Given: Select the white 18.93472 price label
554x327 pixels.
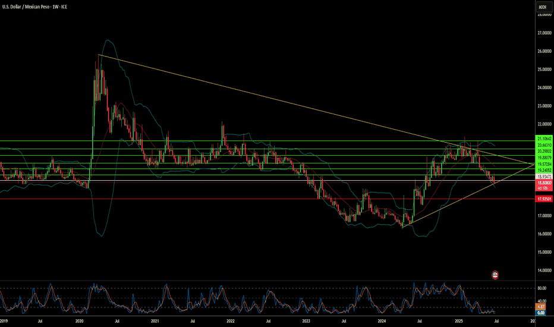Looking at the screenshot, I should pos(544,176).
